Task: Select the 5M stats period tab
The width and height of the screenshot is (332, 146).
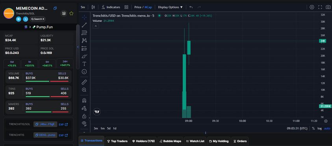Action: point(12,63)
